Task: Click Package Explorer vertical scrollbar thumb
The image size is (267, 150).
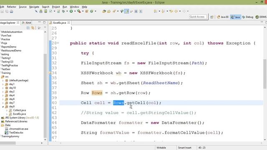Action: [45, 95]
